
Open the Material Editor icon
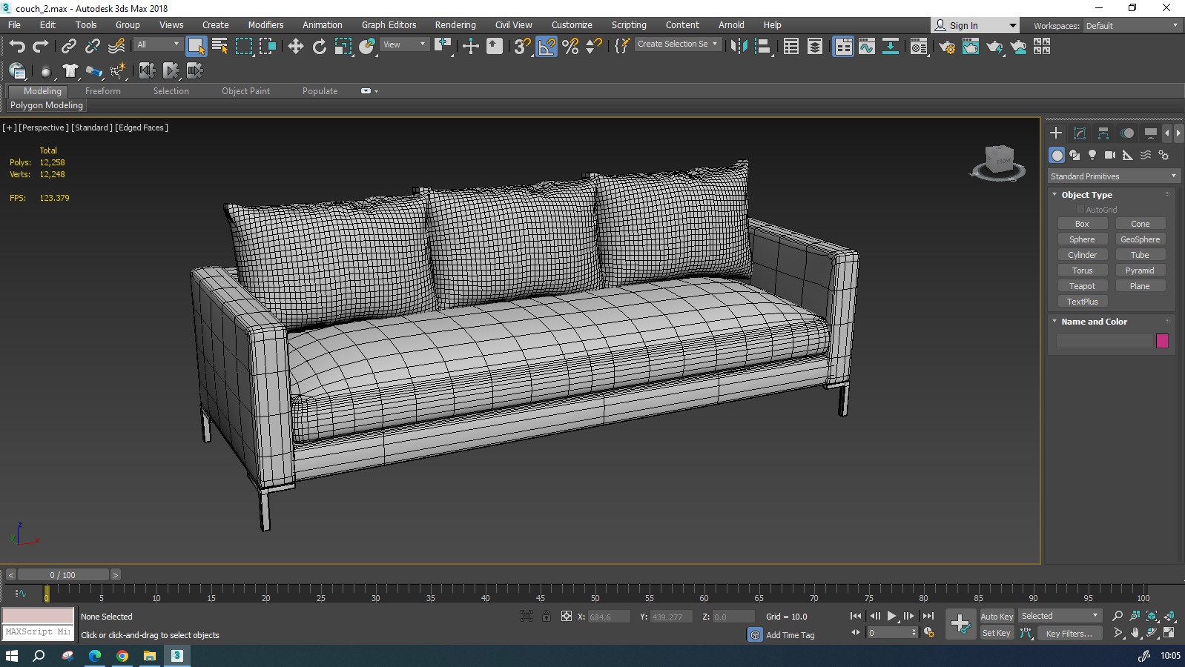point(919,46)
